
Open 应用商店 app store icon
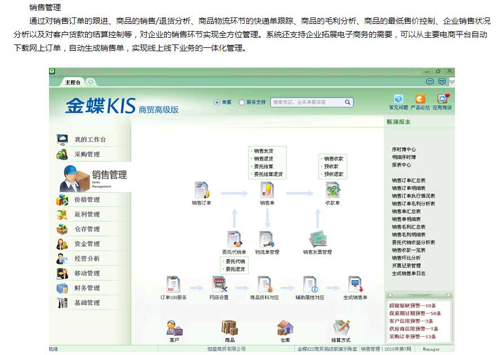pyautogui.click(x=442, y=99)
